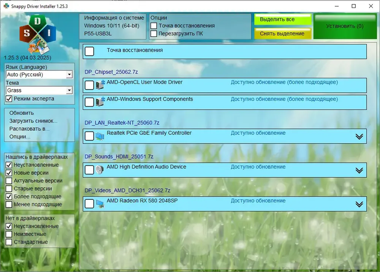Enable the reboot PC checkbox
Viewport: 380px width, 272px height.
tap(154, 34)
